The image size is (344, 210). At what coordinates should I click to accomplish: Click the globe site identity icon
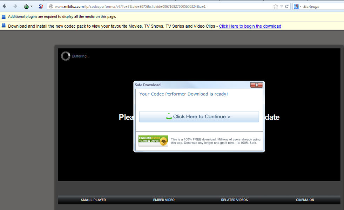click(51, 6)
